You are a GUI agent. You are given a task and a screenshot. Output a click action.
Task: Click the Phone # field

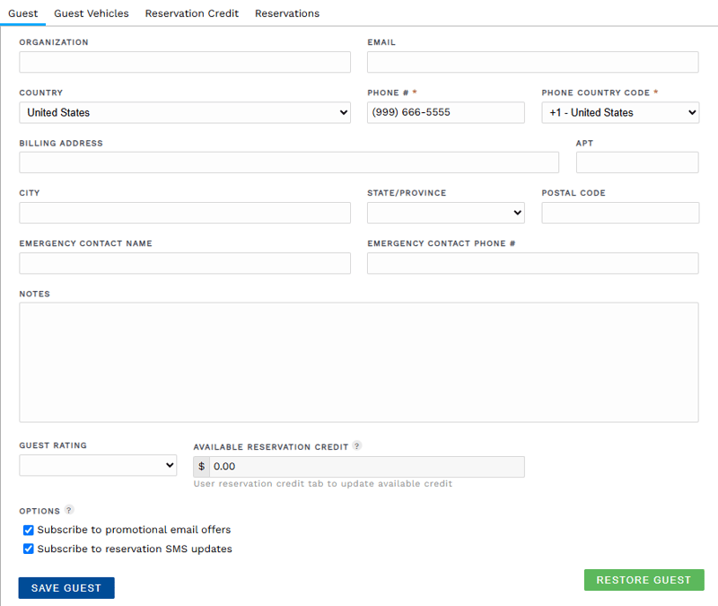point(445,112)
